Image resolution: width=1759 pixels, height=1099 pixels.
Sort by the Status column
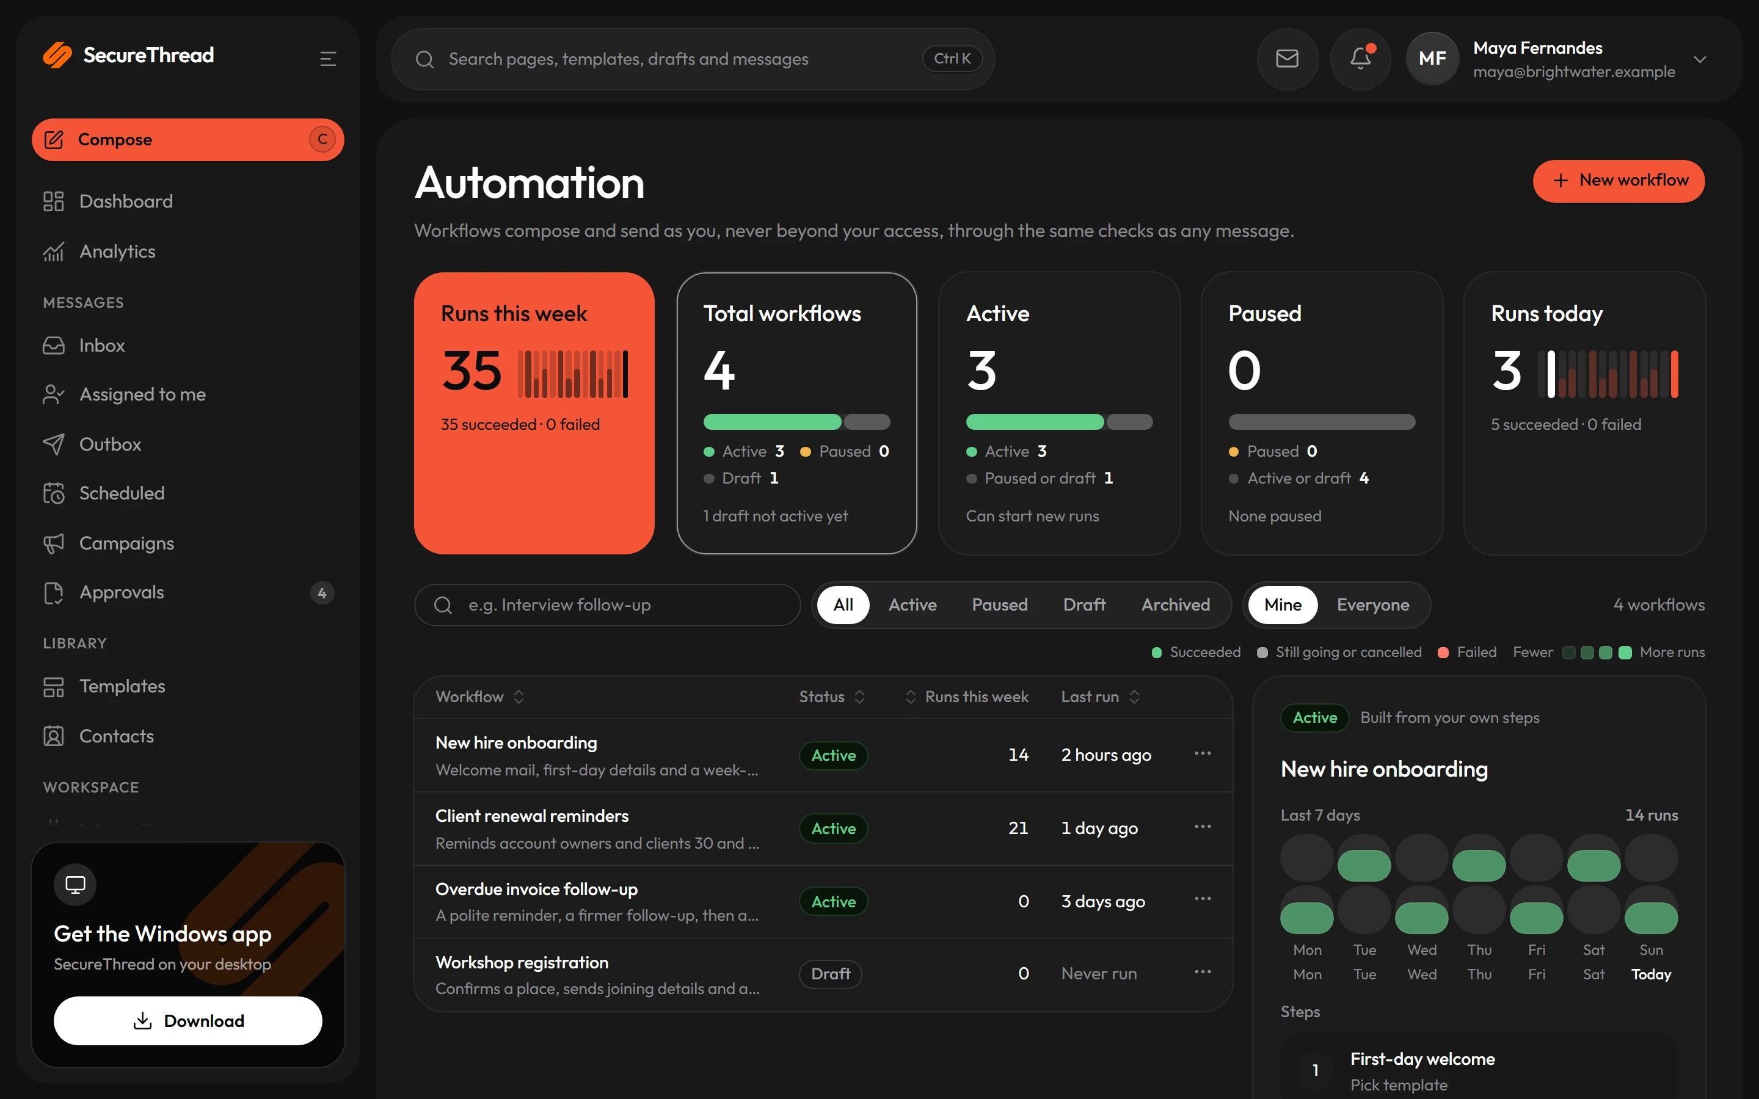coord(831,696)
